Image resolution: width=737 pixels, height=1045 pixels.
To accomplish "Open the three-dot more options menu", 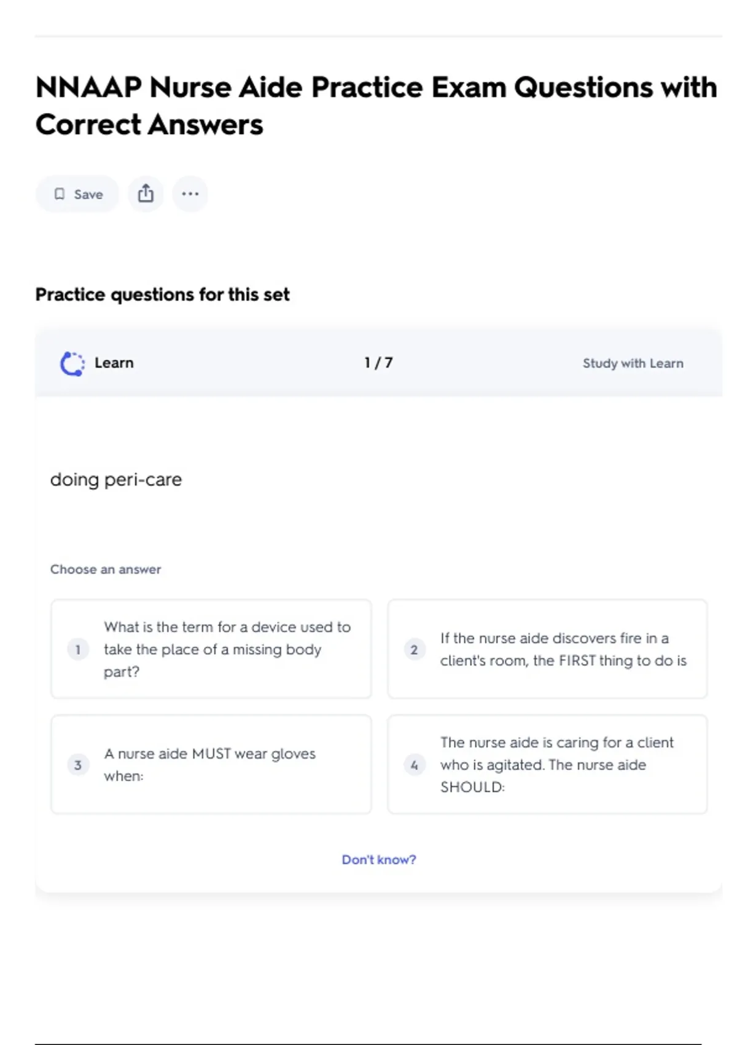I will point(190,194).
